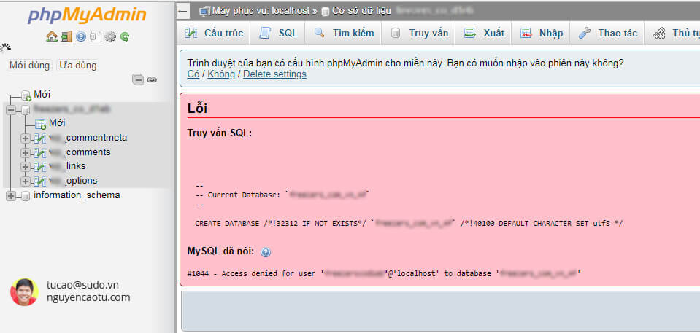Screen dimensions: 700x333
Task: Click the Truy vấn SQL: label
Action: [220, 133]
